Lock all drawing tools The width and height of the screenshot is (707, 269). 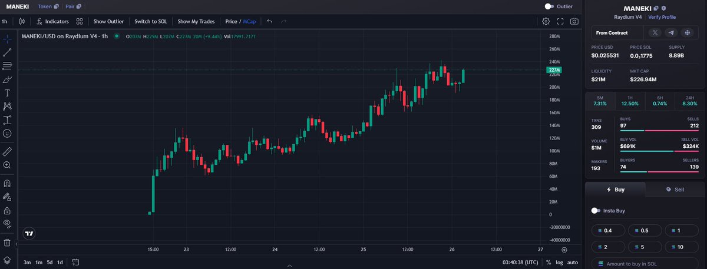[7, 210]
